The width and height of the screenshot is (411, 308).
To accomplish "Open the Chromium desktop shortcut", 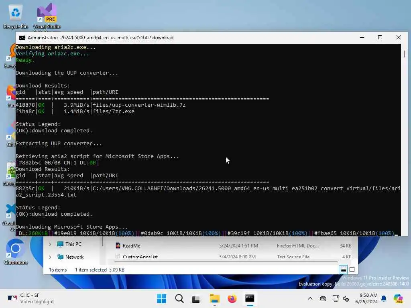I will [16, 252].
